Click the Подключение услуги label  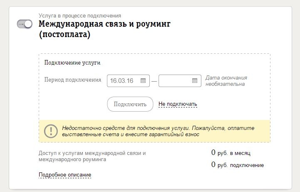(72, 62)
